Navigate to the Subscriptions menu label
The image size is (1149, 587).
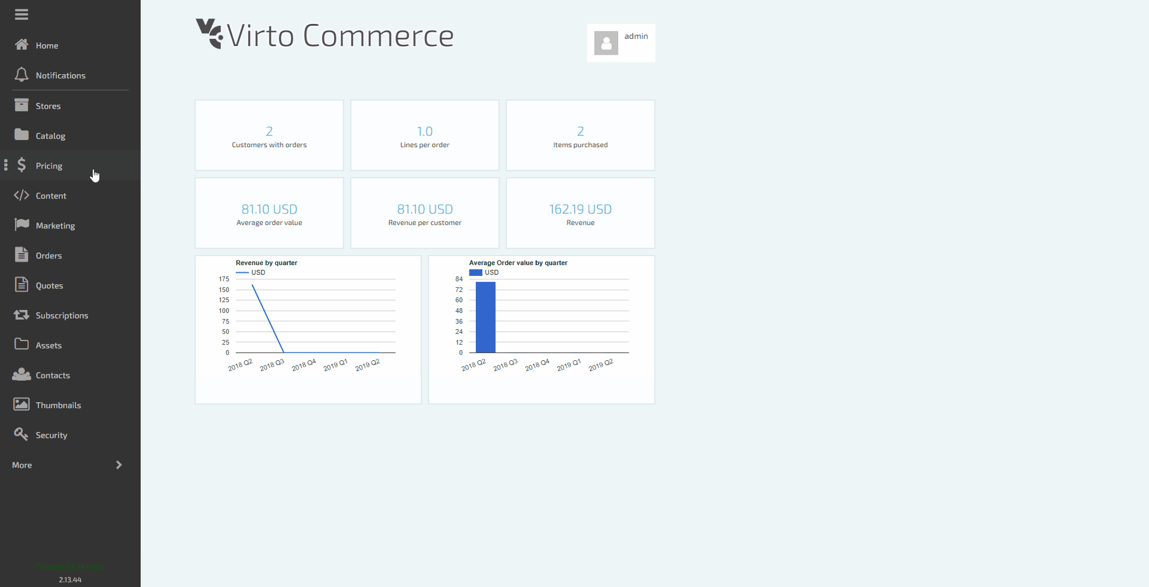tap(62, 315)
